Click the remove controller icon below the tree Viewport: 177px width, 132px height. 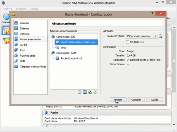click(x=85, y=92)
